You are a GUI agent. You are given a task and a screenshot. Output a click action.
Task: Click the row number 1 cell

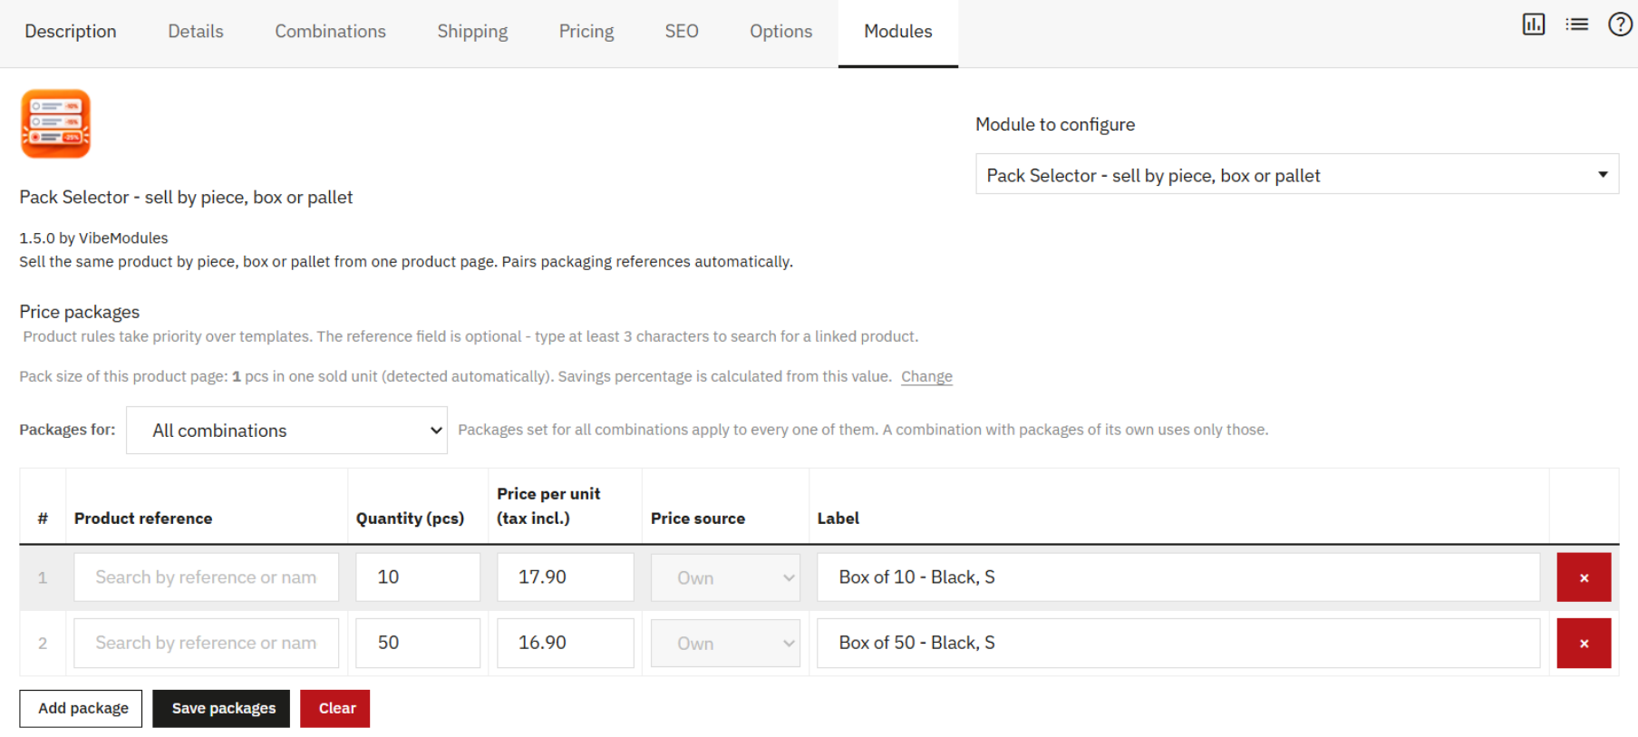pyautogui.click(x=43, y=577)
